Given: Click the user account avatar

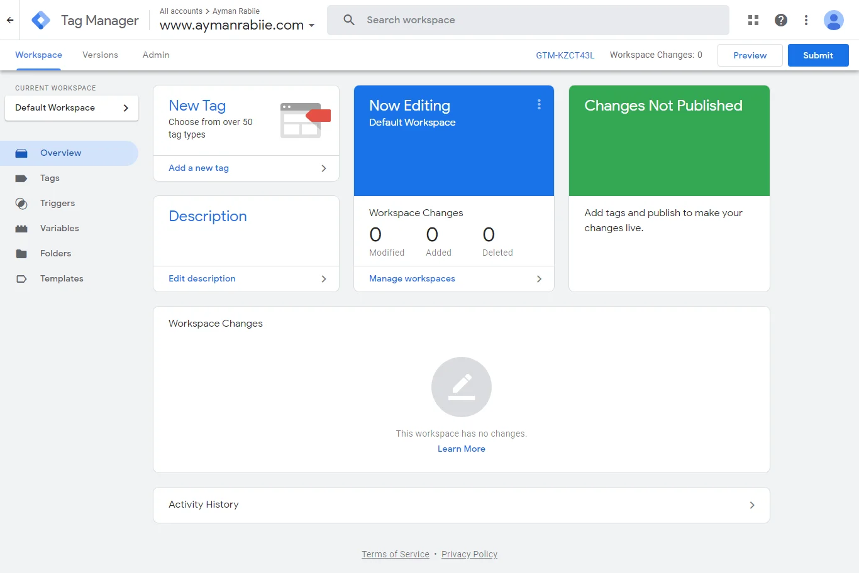Looking at the screenshot, I should (x=833, y=20).
